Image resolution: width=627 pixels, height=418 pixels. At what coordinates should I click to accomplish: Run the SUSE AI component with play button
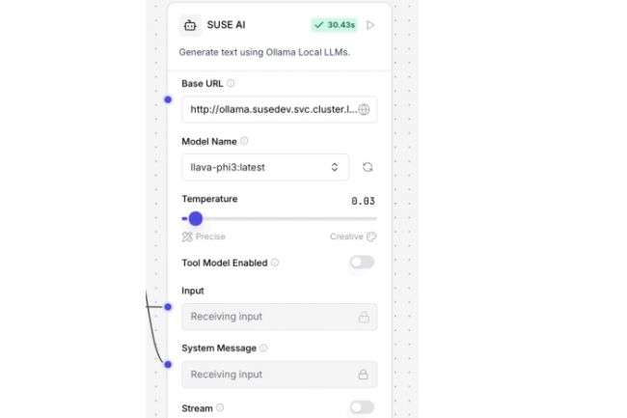(371, 25)
